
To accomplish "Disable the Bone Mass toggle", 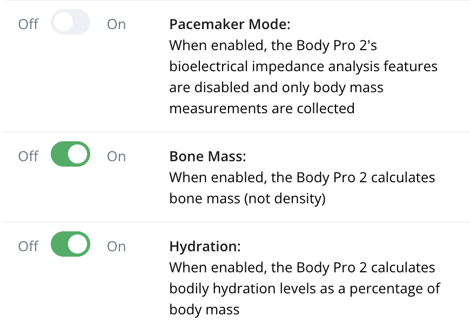I will pyautogui.click(x=70, y=155).
